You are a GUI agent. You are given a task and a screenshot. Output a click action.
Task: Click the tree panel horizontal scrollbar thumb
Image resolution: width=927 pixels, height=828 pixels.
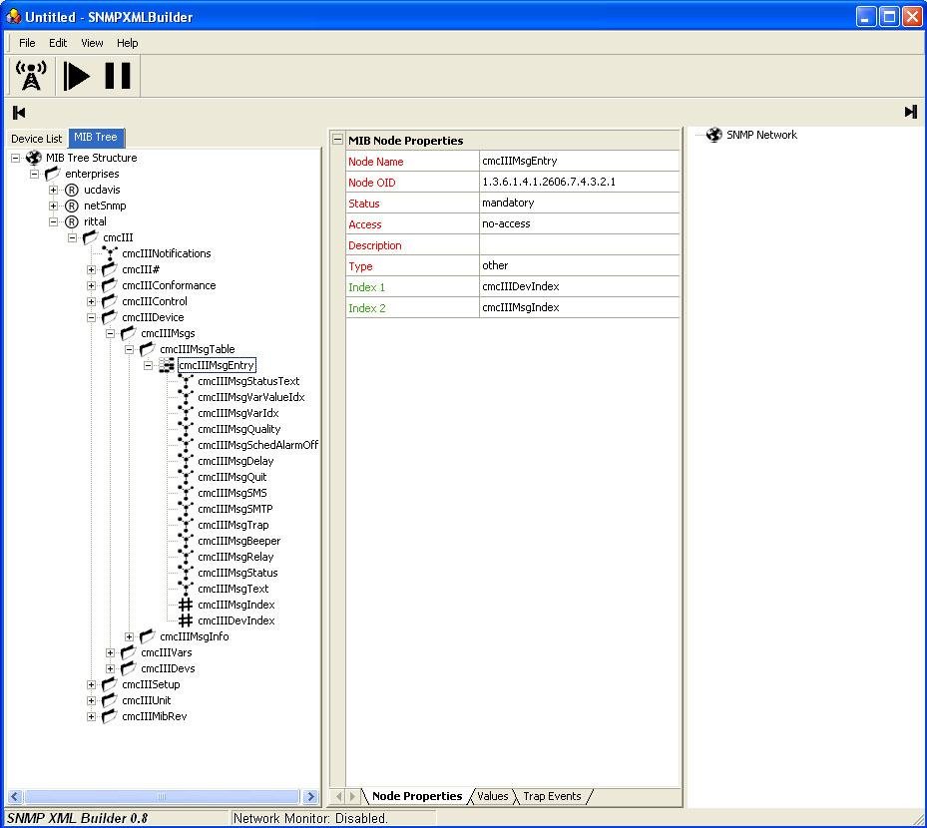(x=161, y=796)
